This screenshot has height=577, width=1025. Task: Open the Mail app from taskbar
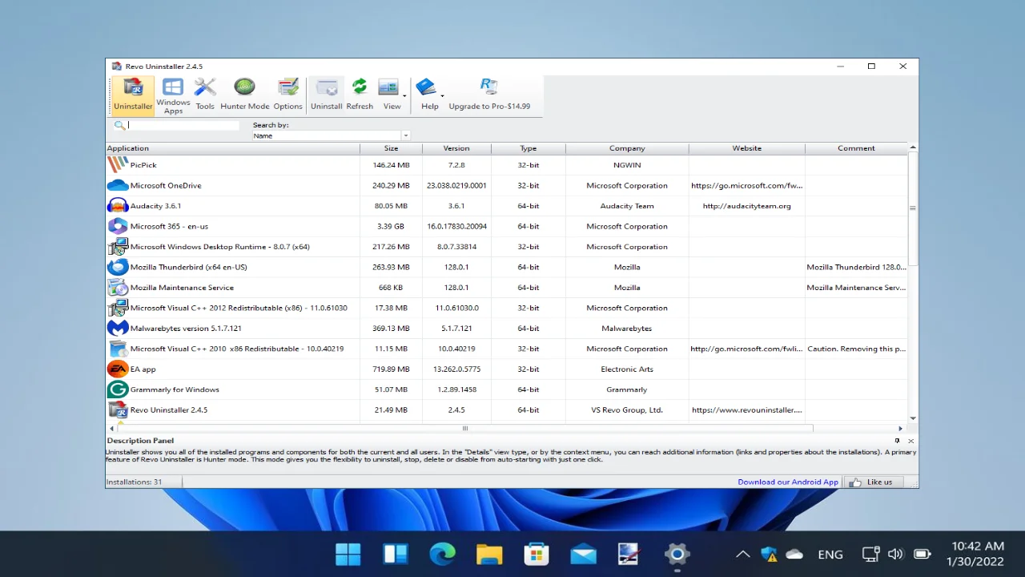(x=583, y=554)
